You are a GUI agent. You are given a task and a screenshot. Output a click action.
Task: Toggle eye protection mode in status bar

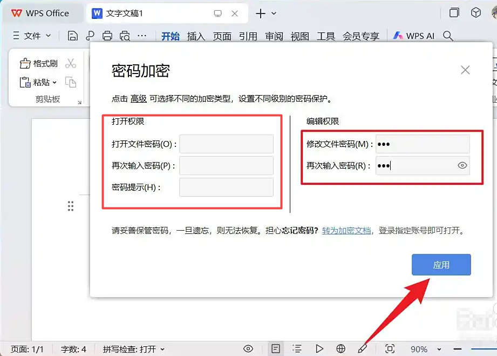tap(248, 349)
